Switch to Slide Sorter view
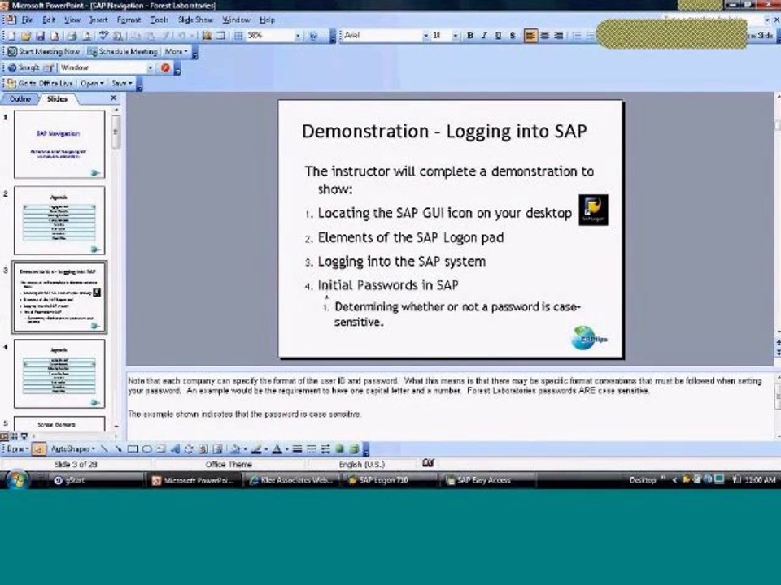 point(14,436)
